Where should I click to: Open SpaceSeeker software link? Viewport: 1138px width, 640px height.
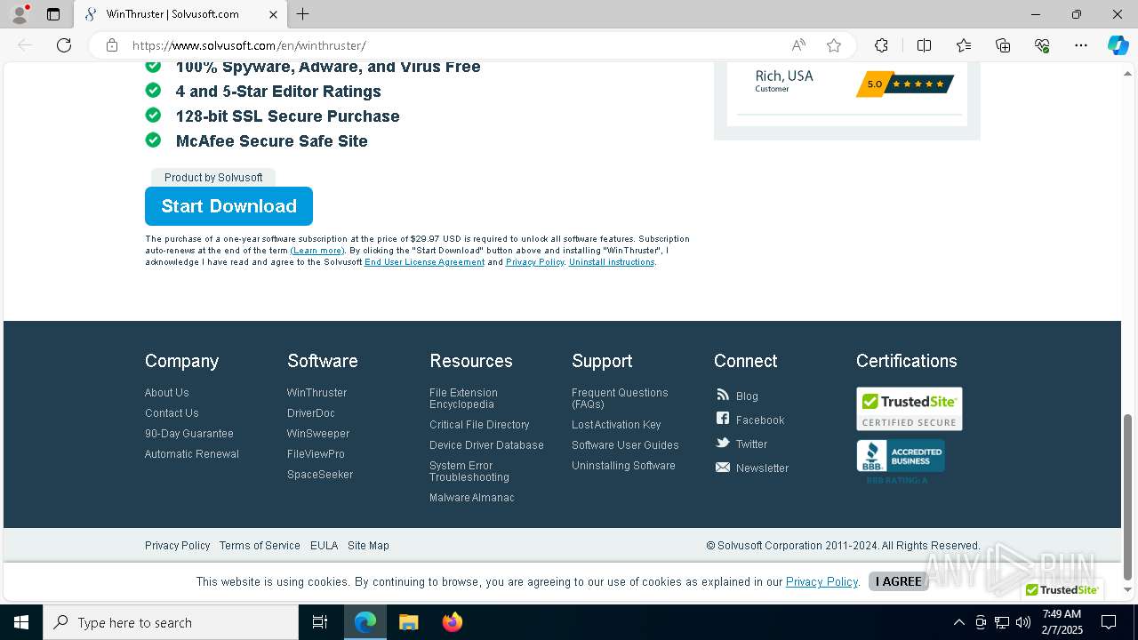(320, 475)
